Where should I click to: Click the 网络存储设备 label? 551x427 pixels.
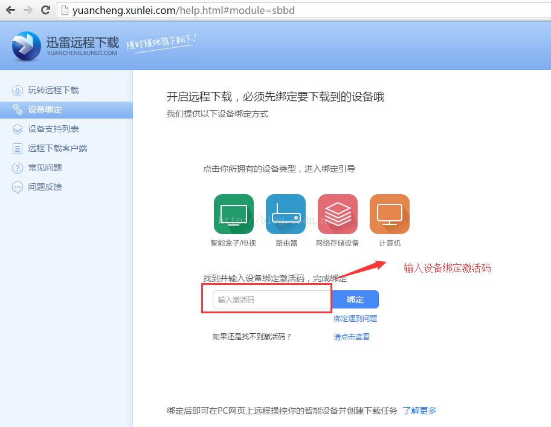(337, 243)
